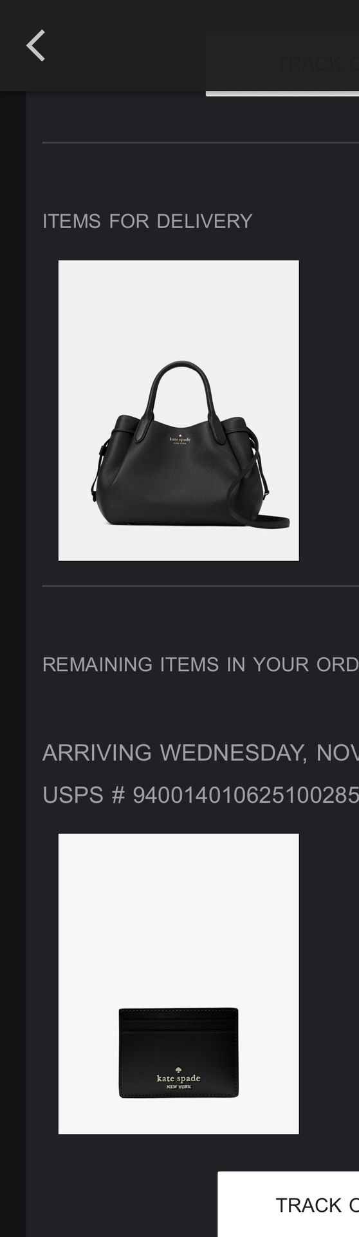The width and height of the screenshot is (359, 1237).
Task: Click the divider line below handbag image
Action: 200,586
